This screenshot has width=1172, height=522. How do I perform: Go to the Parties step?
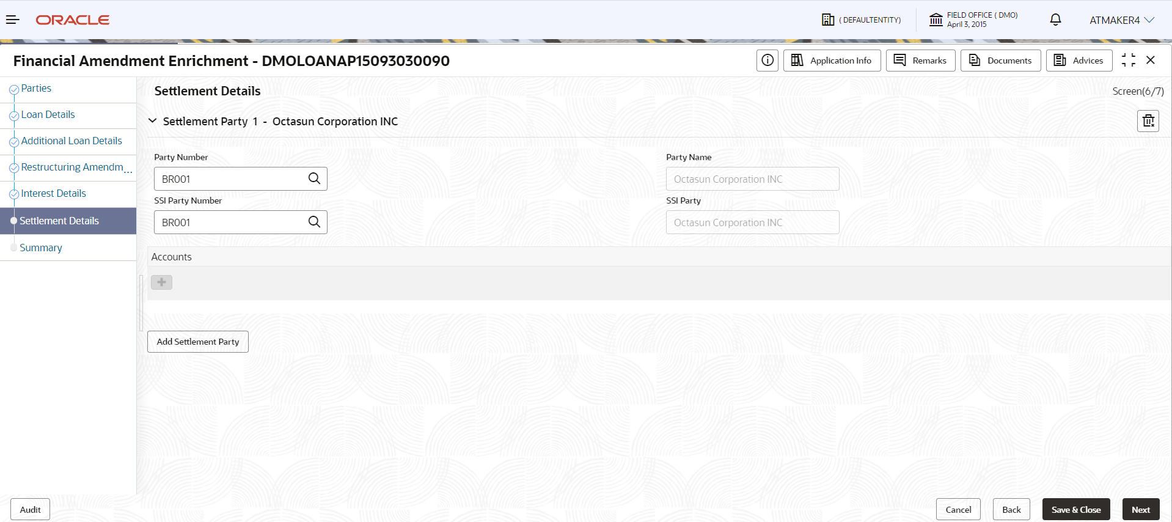[36, 88]
